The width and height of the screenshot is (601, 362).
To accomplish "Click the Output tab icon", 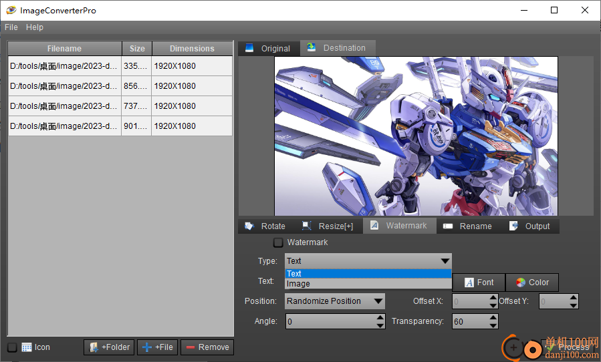I will click(513, 226).
